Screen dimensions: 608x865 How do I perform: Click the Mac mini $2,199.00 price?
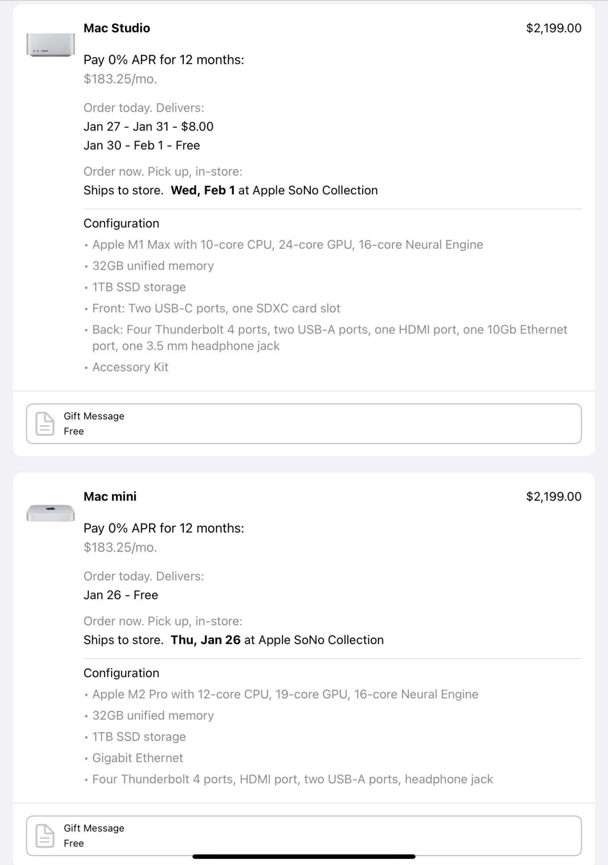554,497
